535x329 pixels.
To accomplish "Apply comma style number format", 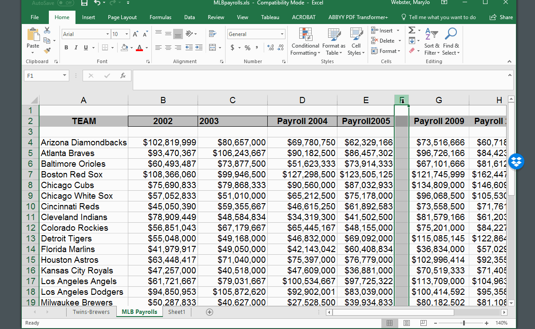I will tap(257, 48).
